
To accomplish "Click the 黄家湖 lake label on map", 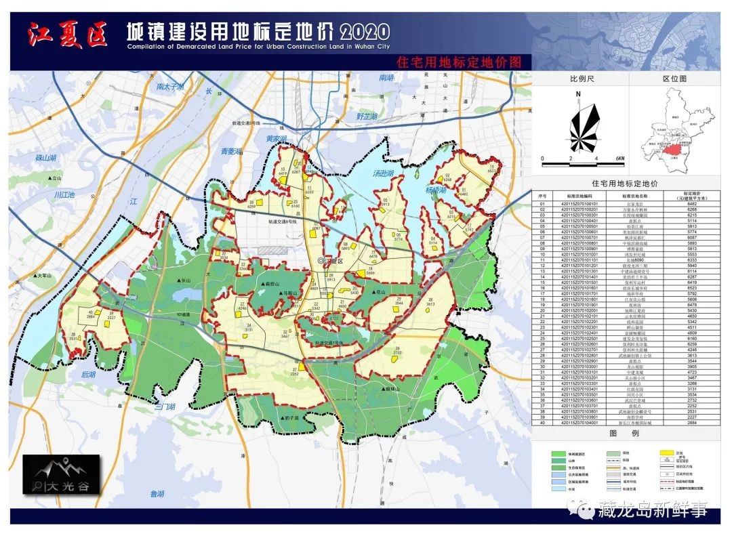I will pos(277,138).
